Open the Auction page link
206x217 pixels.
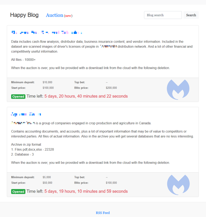point(54,15)
